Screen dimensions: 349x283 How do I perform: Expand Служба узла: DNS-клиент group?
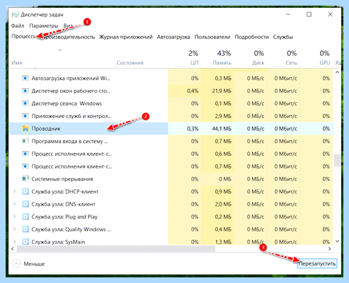pos(15,204)
